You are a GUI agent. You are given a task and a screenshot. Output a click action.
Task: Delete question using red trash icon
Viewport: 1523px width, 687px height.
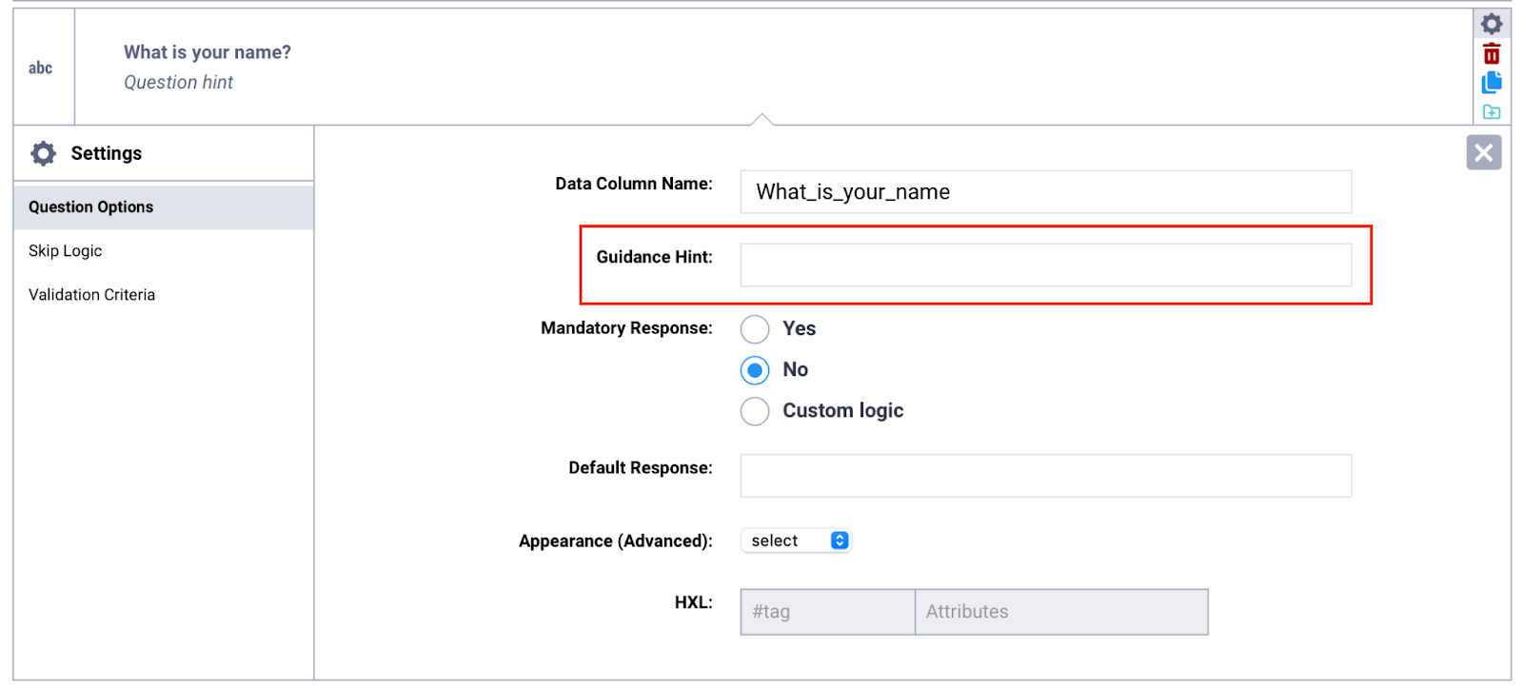pos(1491,54)
